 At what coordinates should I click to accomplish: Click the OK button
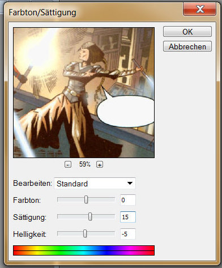tap(187, 32)
